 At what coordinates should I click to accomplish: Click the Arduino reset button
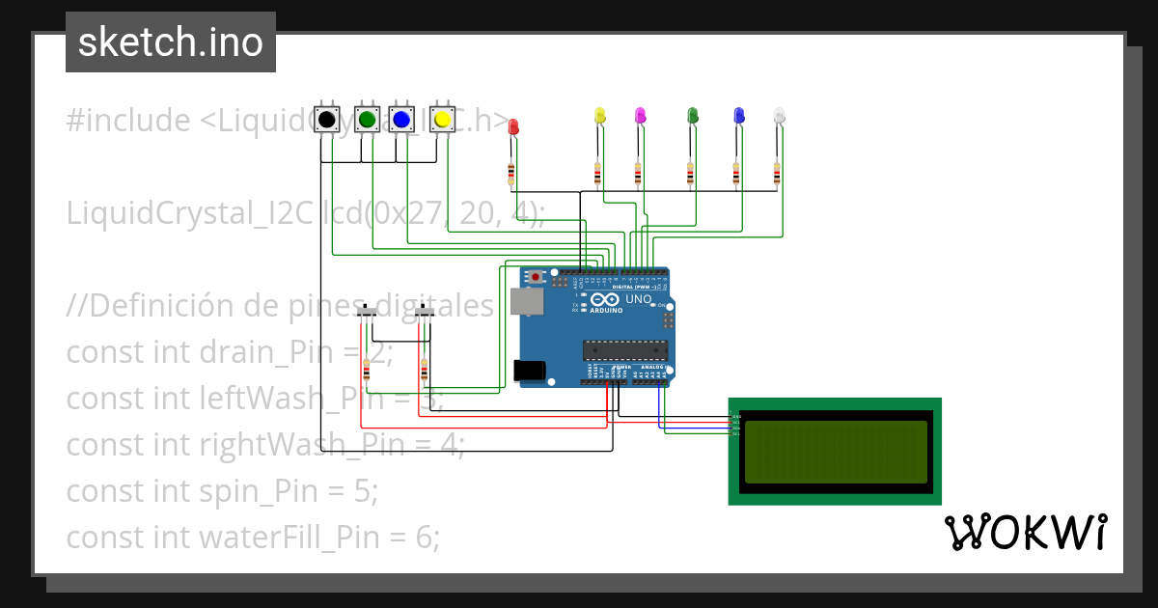pos(534,277)
